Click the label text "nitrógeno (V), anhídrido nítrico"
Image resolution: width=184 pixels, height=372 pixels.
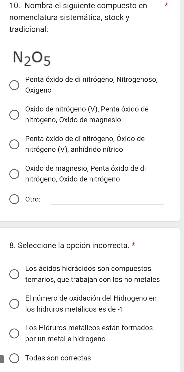point(74,149)
